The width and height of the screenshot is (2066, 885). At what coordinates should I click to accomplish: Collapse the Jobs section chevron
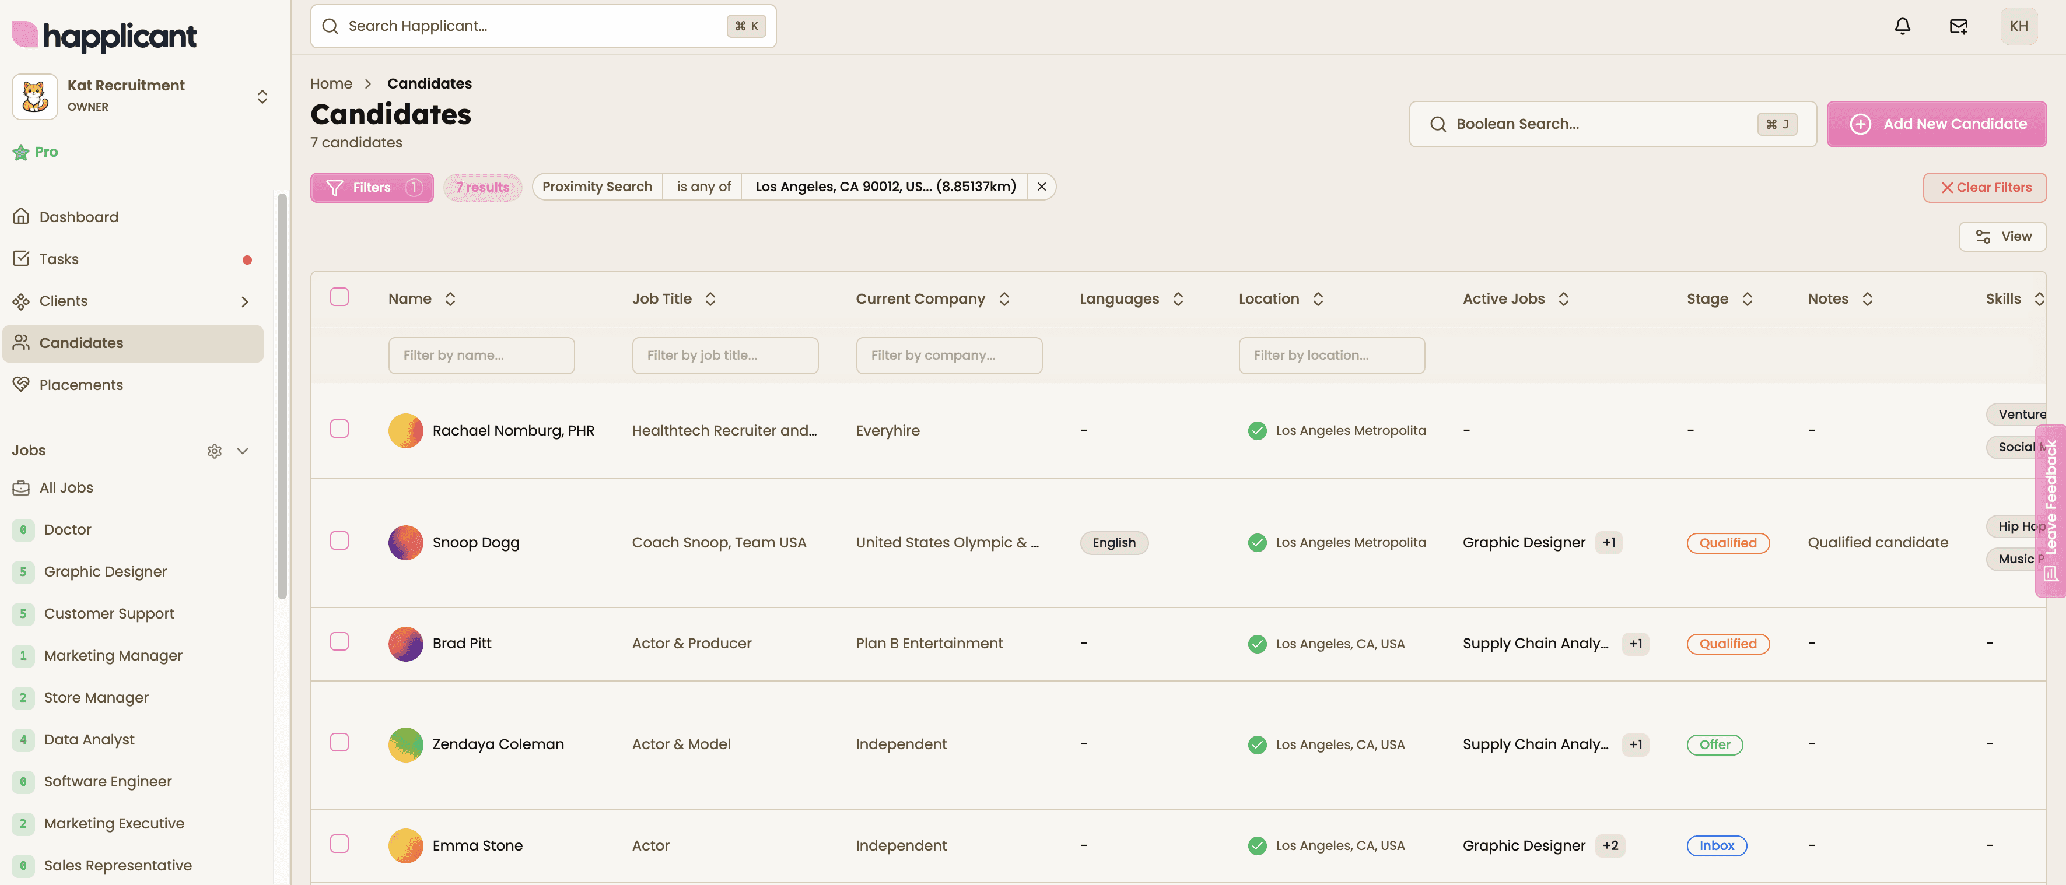click(x=243, y=451)
